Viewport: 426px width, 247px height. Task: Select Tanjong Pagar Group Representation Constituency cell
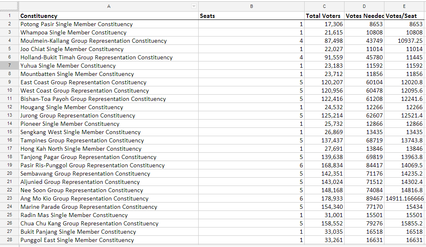tap(108, 157)
